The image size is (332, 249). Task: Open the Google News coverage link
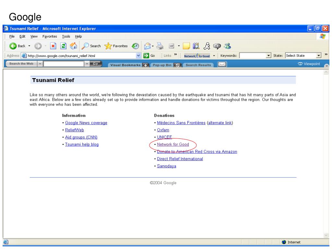coord(86,123)
